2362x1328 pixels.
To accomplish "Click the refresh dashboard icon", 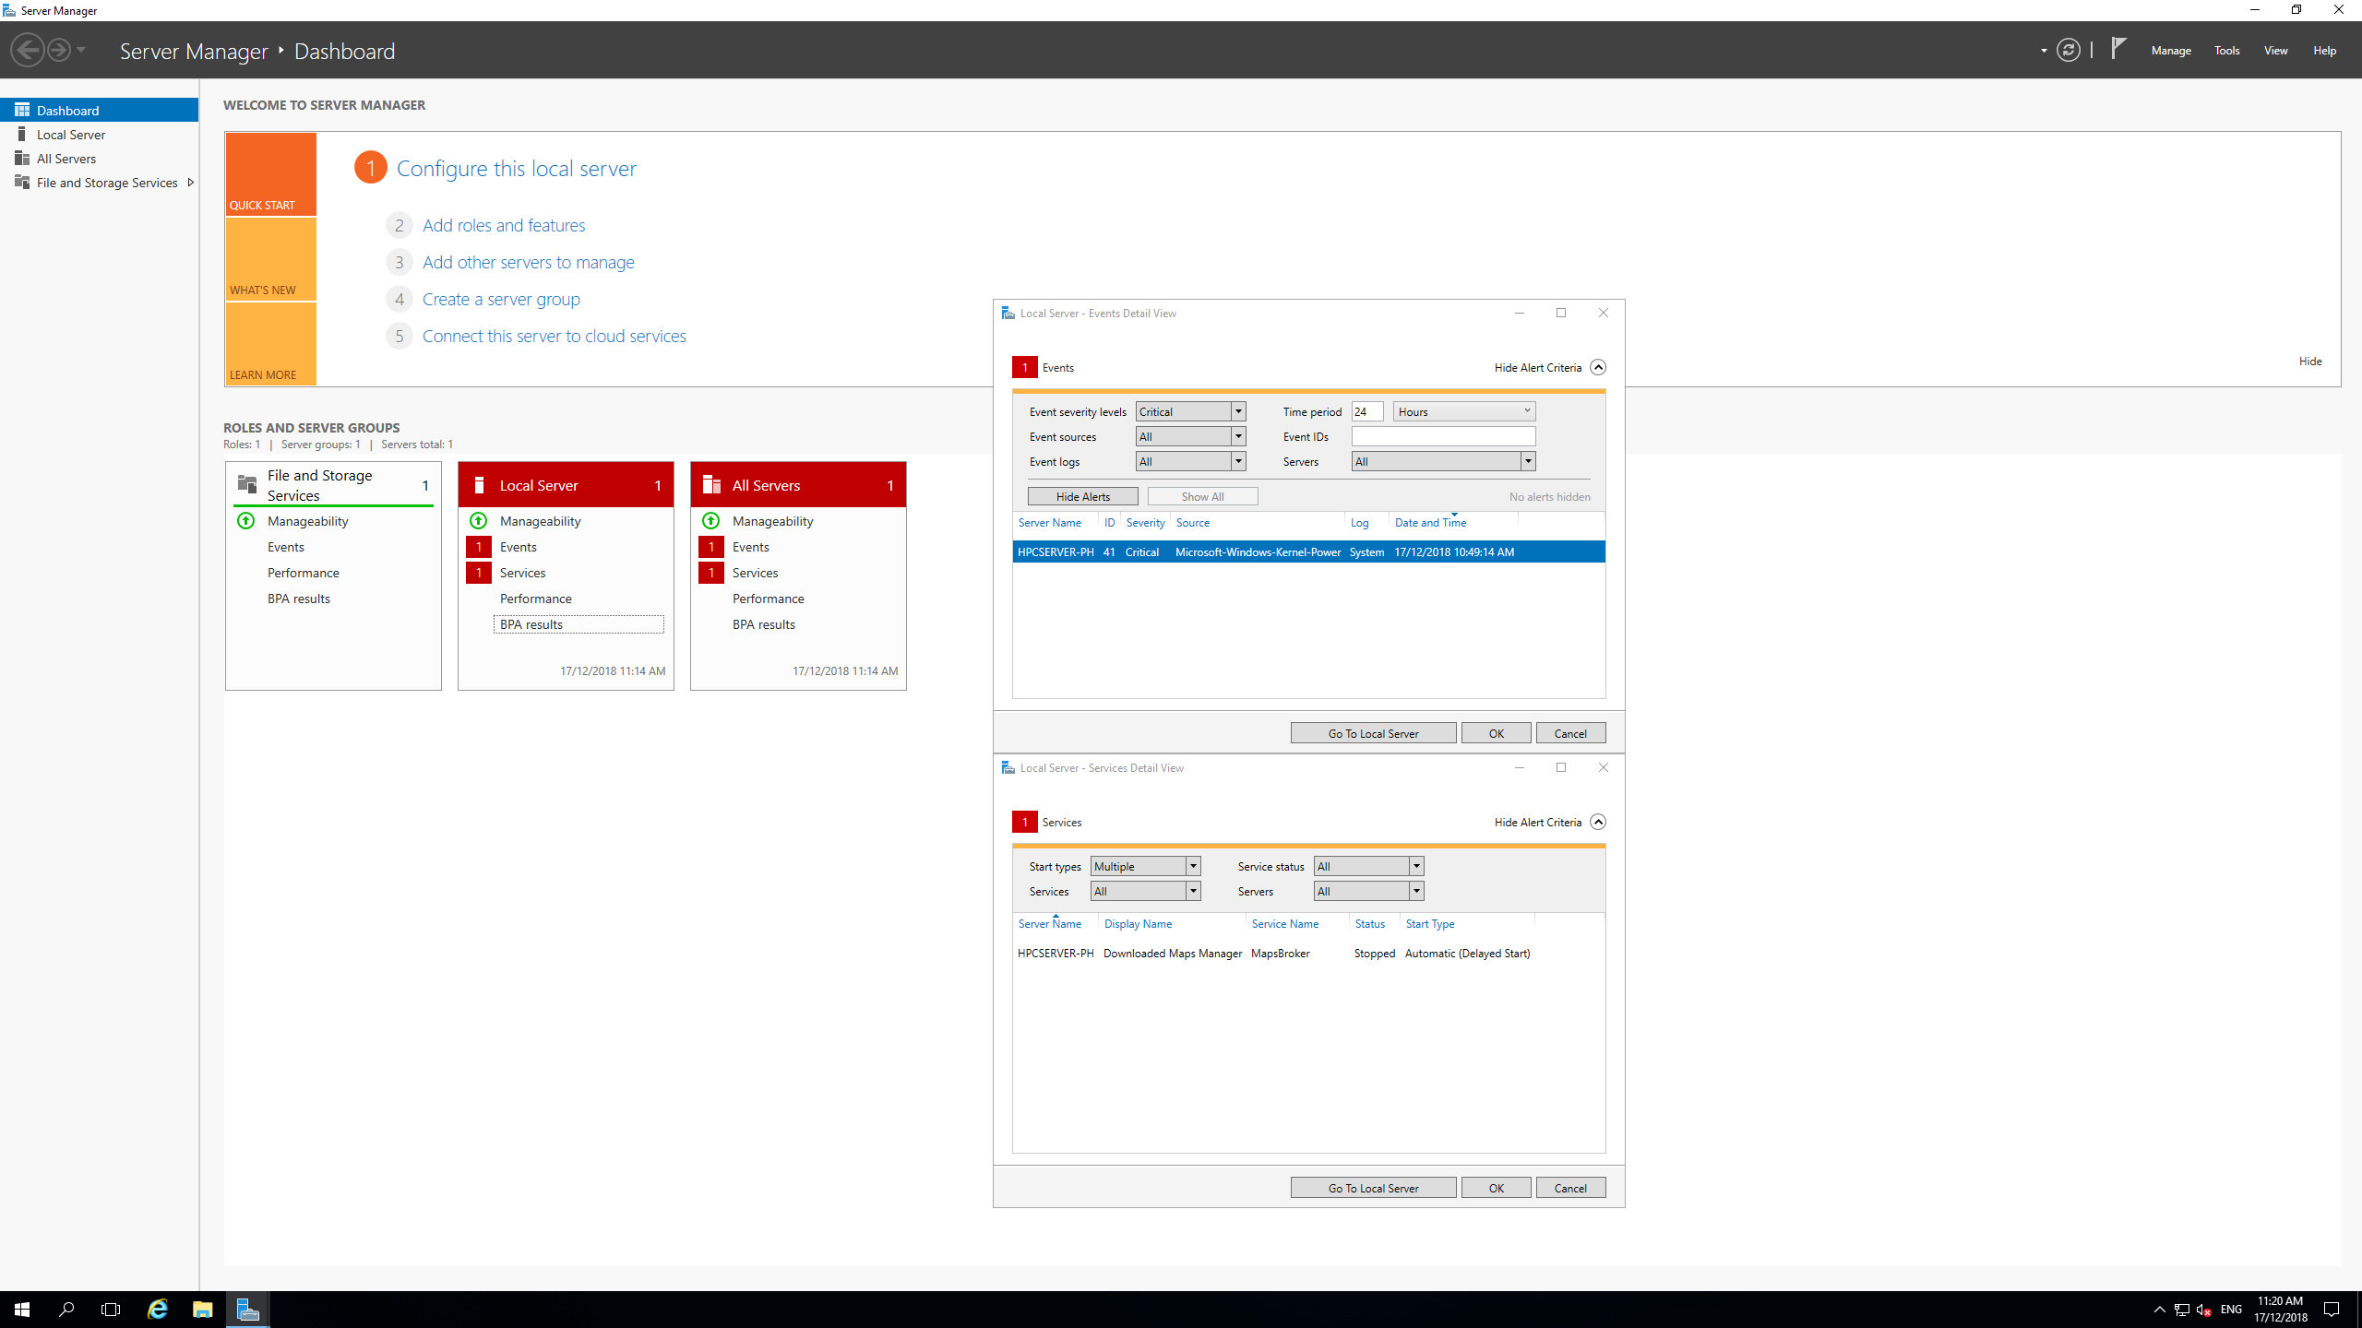I will (2068, 50).
